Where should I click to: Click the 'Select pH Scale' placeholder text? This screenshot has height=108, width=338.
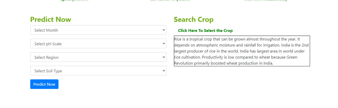48,44
